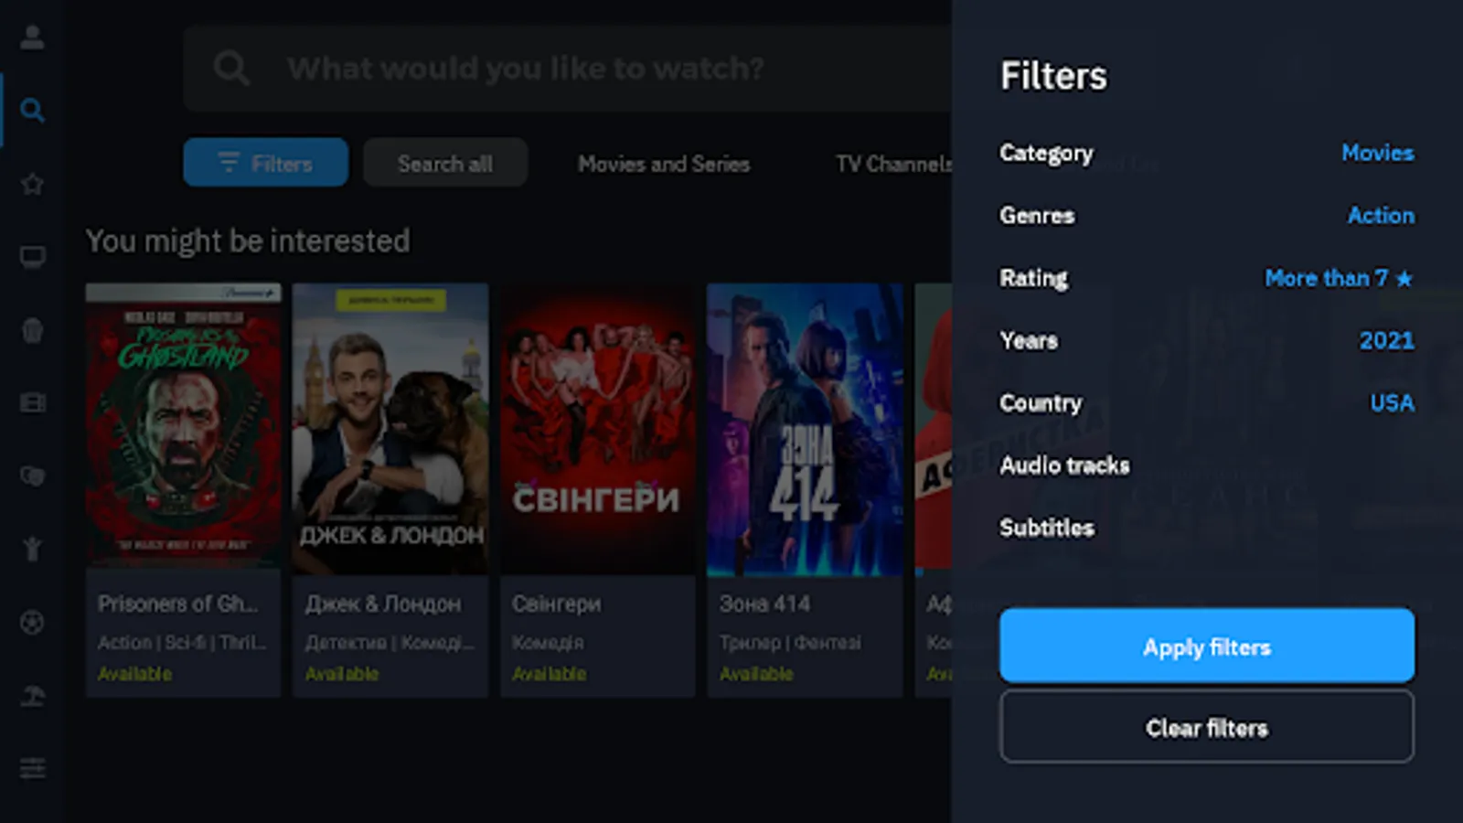Open the user profile icon
Viewport: 1463px width, 823px height.
(x=32, y=37)
